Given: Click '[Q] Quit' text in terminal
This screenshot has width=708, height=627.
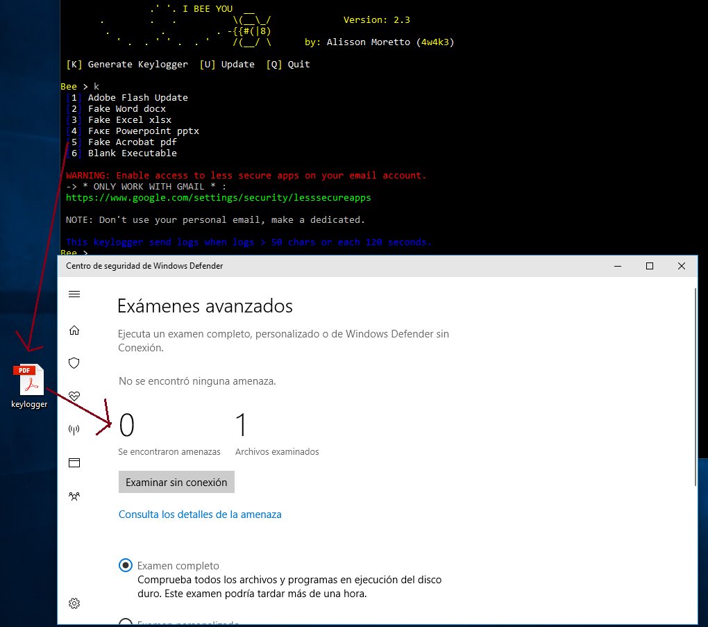Looking at the screenshot, I should tap(288, 64).
